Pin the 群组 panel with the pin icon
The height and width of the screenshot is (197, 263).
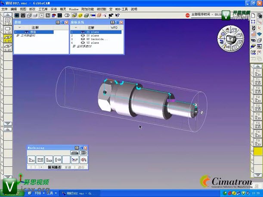58,22
